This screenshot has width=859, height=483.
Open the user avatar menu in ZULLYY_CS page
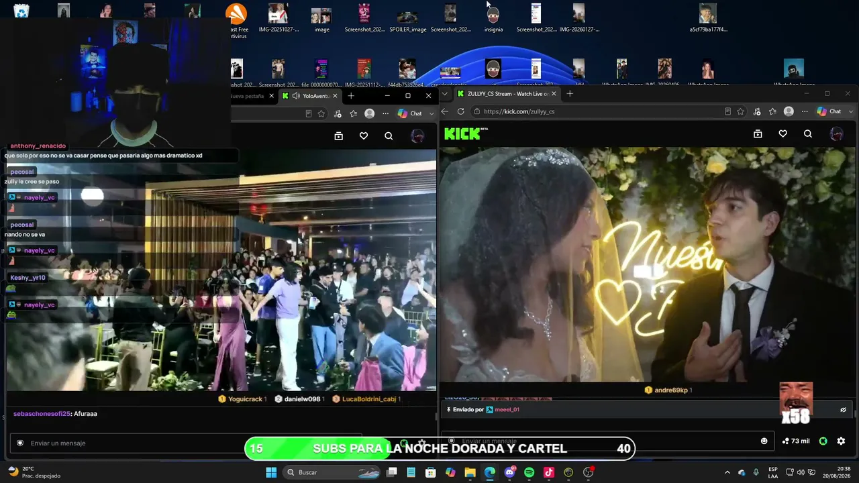pyautogui.click(x=836, y=134)
